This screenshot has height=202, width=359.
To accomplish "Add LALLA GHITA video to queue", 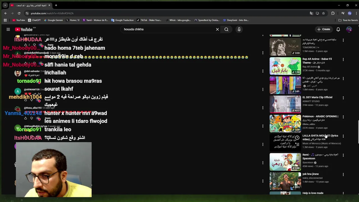I will tap(297, 144).
